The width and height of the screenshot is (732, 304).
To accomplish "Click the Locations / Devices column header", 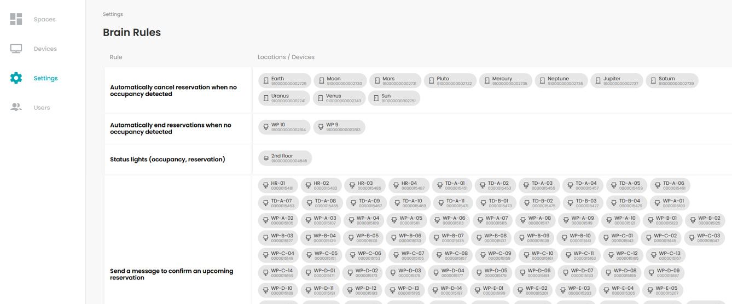I will (x=286, y=57).
